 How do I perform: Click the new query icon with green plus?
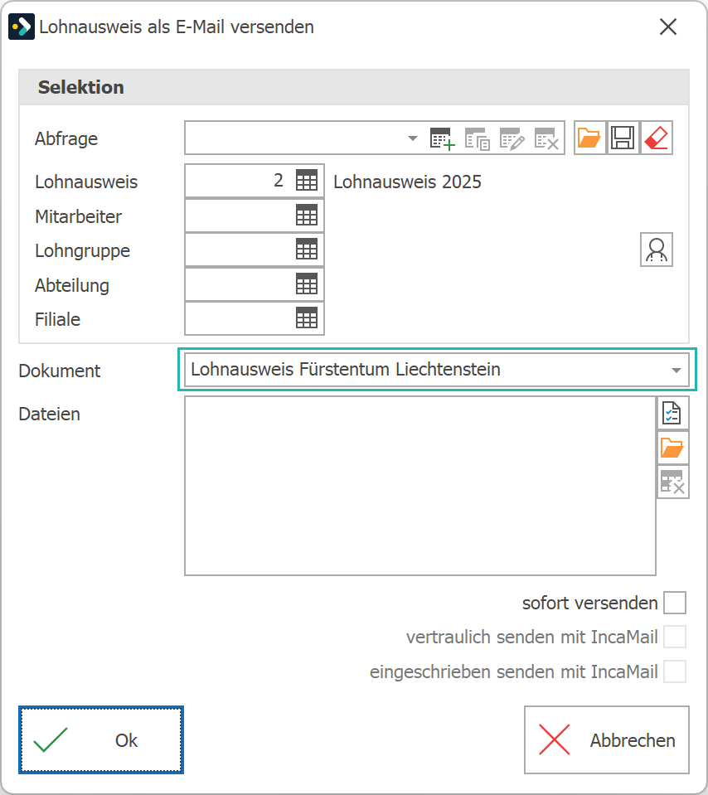point(442,138)
